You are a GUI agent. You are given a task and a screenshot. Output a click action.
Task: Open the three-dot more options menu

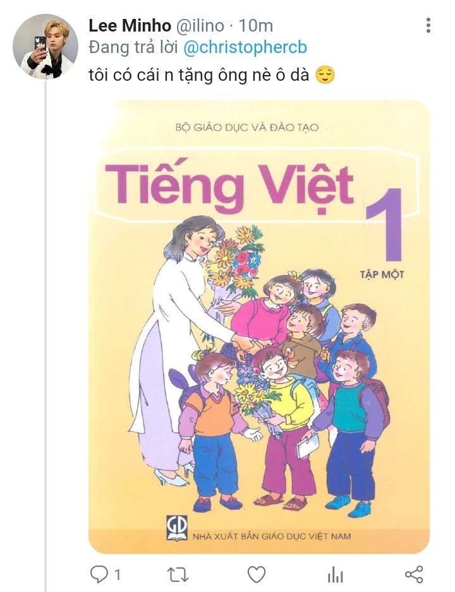point(428,25)
